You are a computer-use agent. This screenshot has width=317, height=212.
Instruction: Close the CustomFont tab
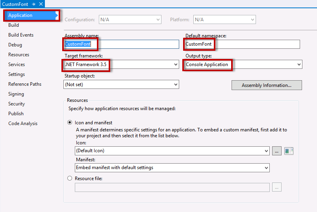[x=41, y=4]
